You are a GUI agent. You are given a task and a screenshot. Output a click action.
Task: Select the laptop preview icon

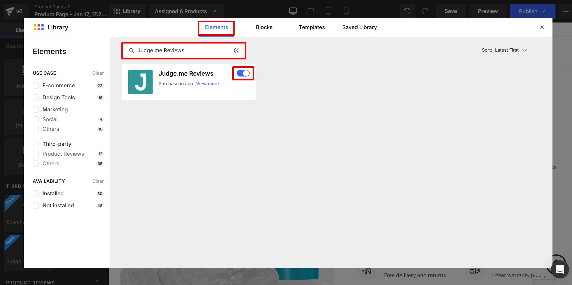point(311,11)
